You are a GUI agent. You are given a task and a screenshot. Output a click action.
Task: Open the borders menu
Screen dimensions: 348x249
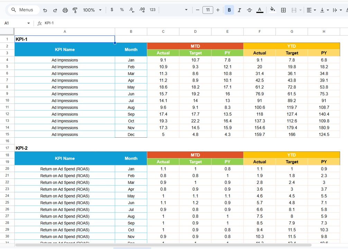[x=283, y=10]
